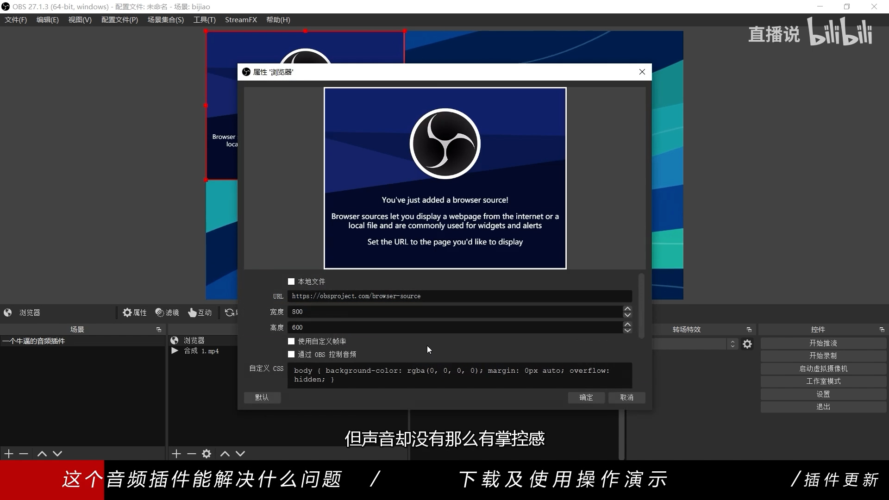Click the 高度 input field
The image size is (889, 500).
455,327
